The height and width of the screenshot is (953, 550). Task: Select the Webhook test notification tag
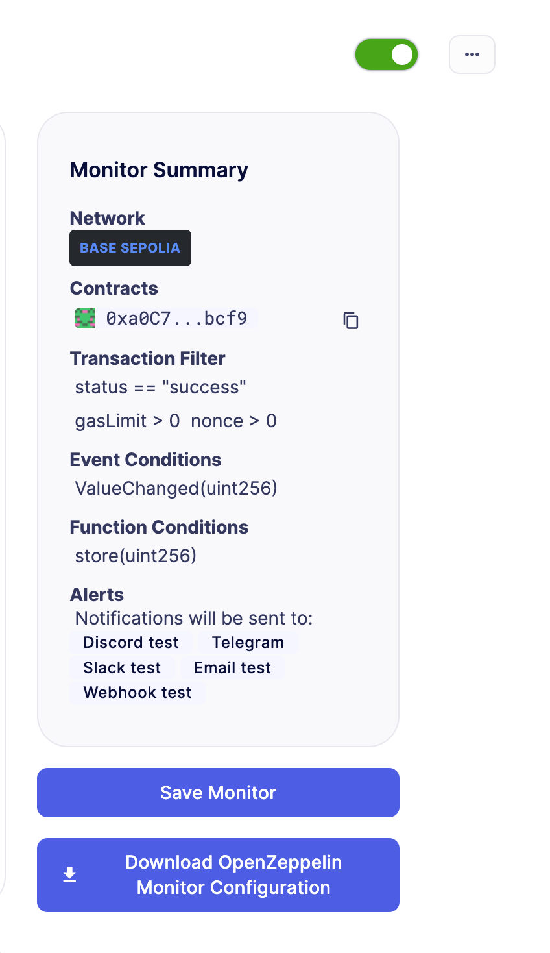[137, 692]
